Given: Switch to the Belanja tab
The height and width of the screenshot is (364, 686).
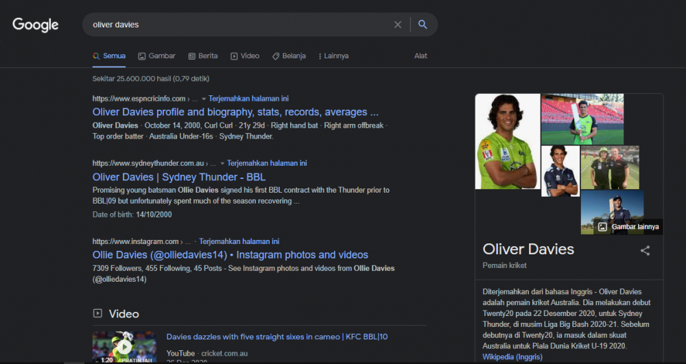Looking at the screenshot, I should pos(289,56).
